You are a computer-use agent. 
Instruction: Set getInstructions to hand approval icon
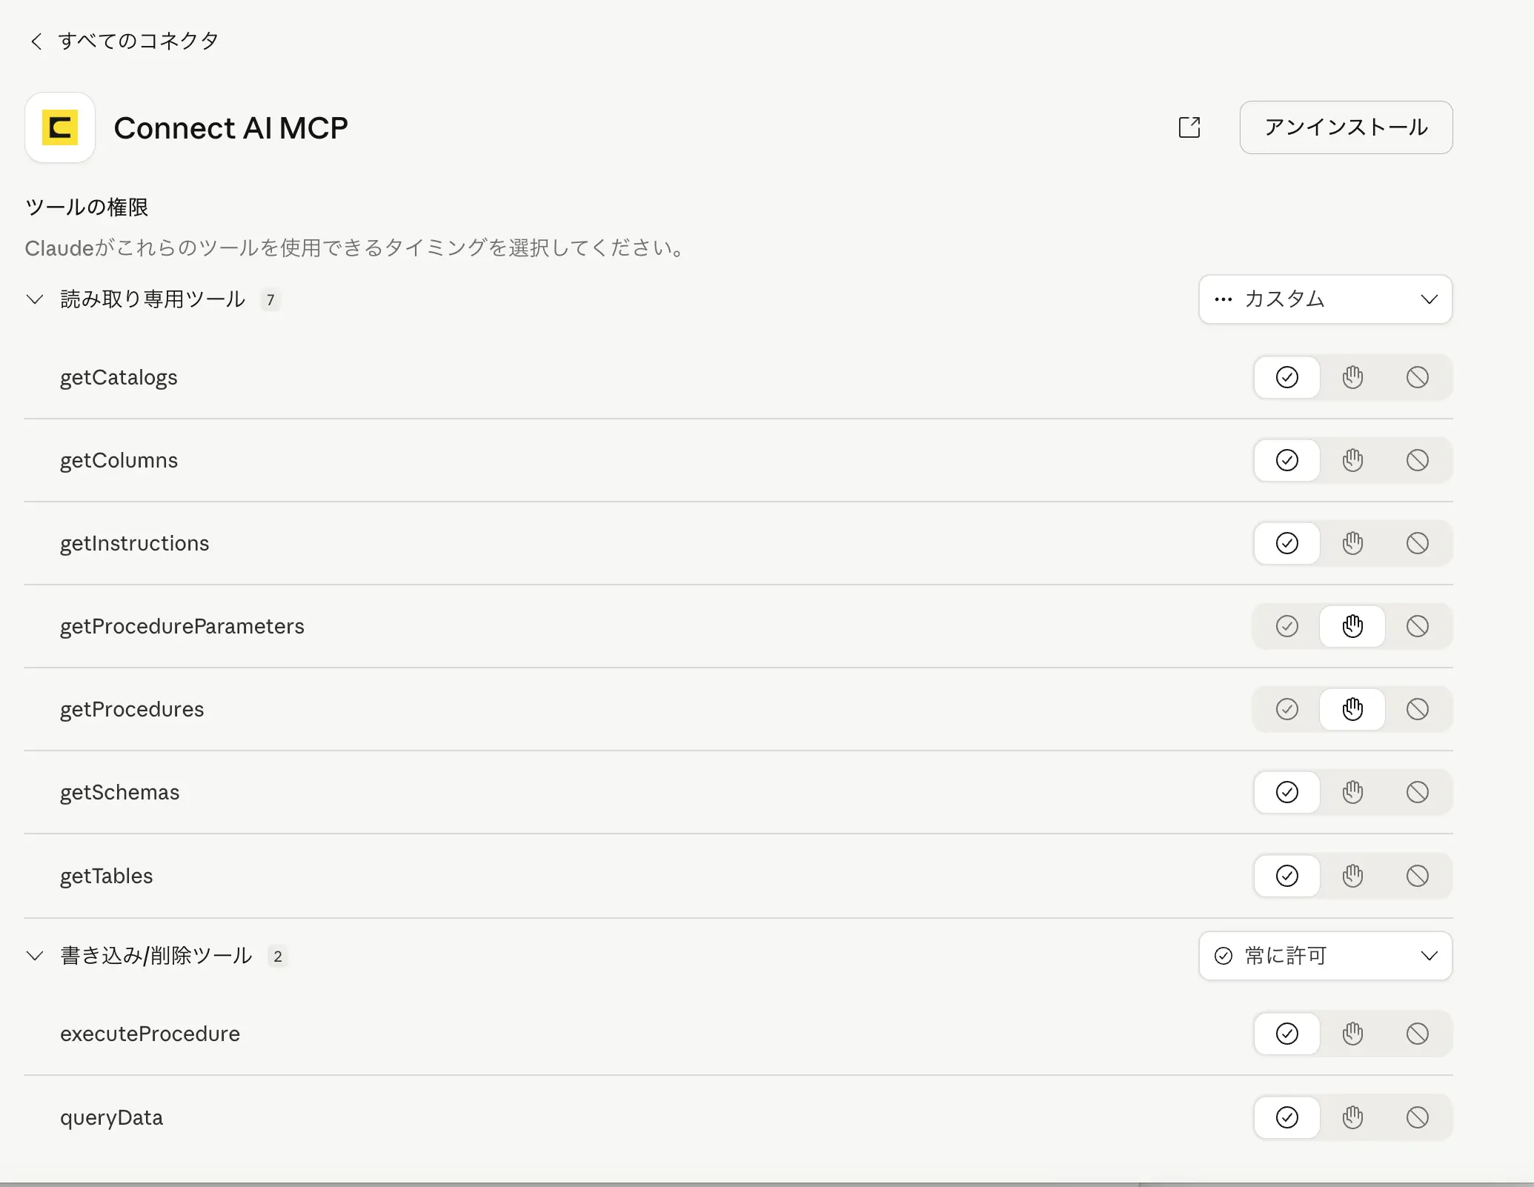click(1352, 543)
